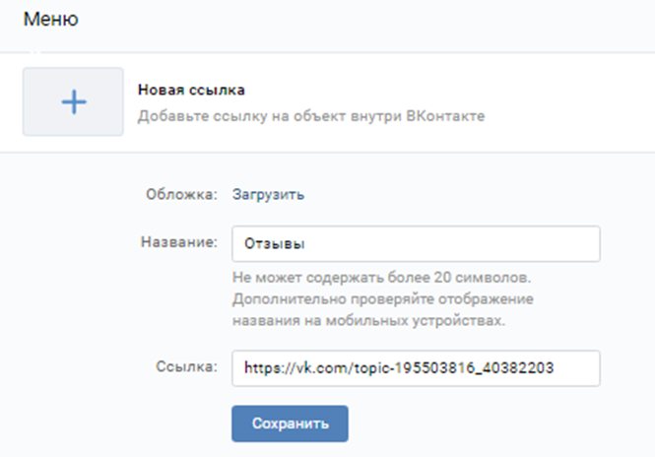Click the "Добавьте ссылку на объект внутри ВКонтакте" description
Image resolution: width=655 pixels, height=457 pixels.
pyautogui.click(x=311, y=115)
